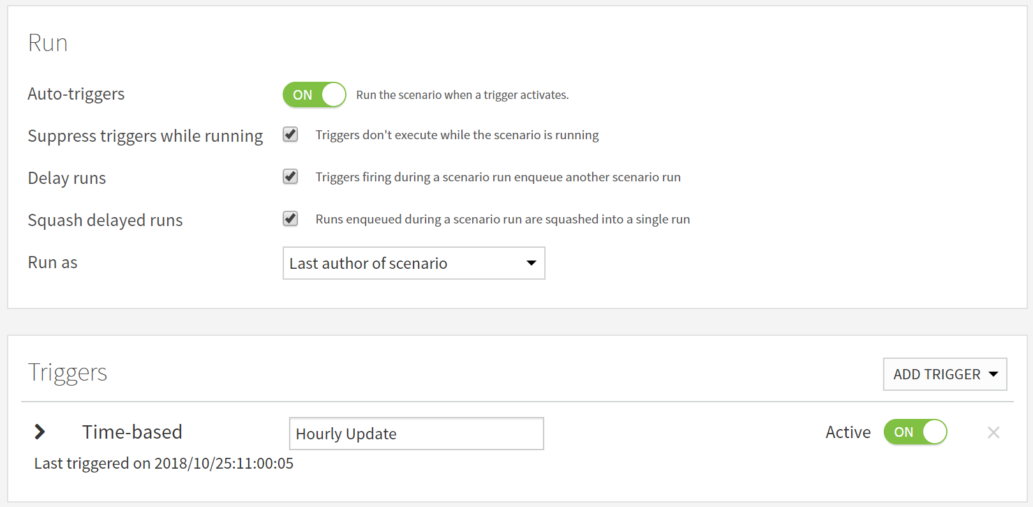Click the Run section heading

pos(48,43)
